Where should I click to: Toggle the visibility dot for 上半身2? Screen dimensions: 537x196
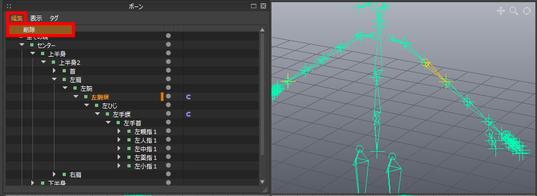(168, 62)
